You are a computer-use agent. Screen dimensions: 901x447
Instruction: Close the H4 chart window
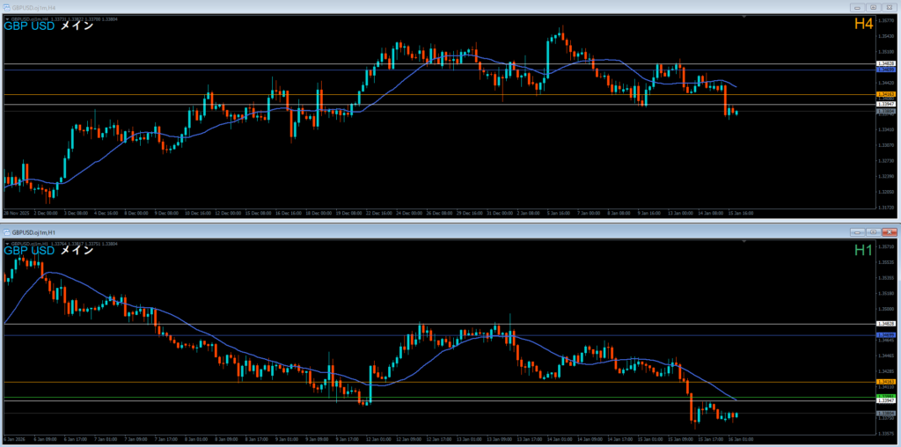(890, 7)
